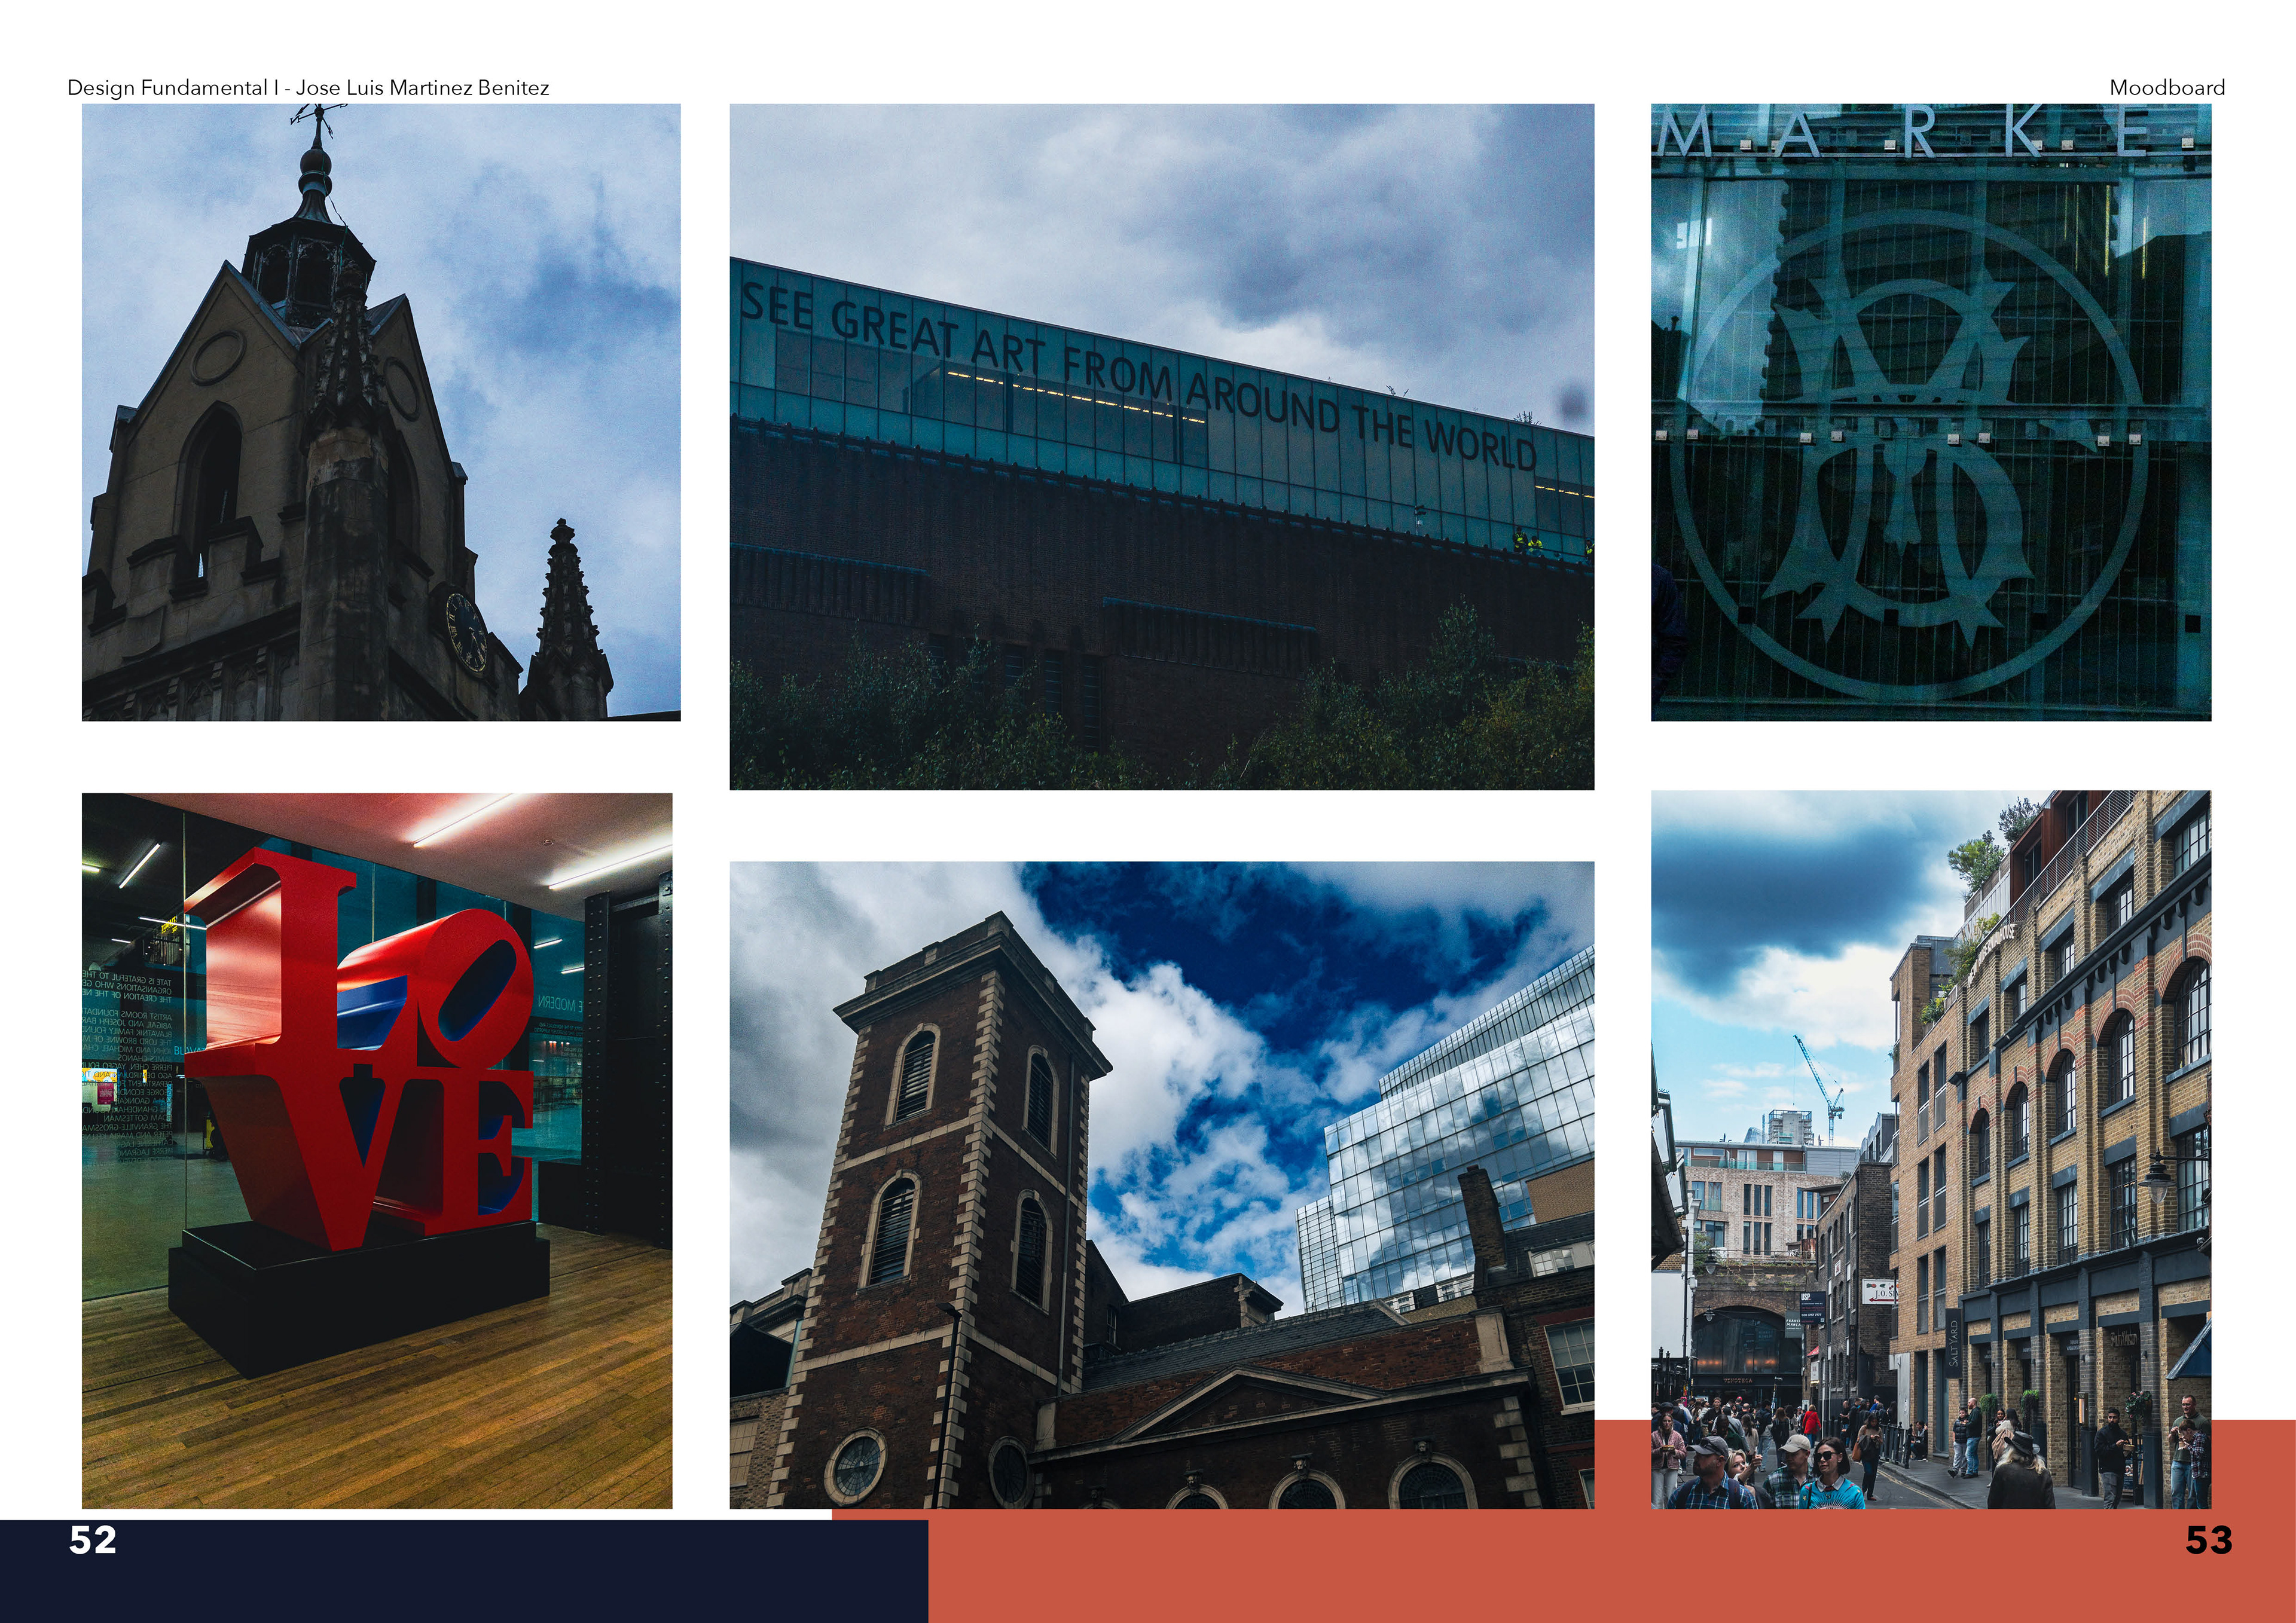Open the Market glass emblem photo
The image size is (2296, 1623).
tap(1931, 412)
